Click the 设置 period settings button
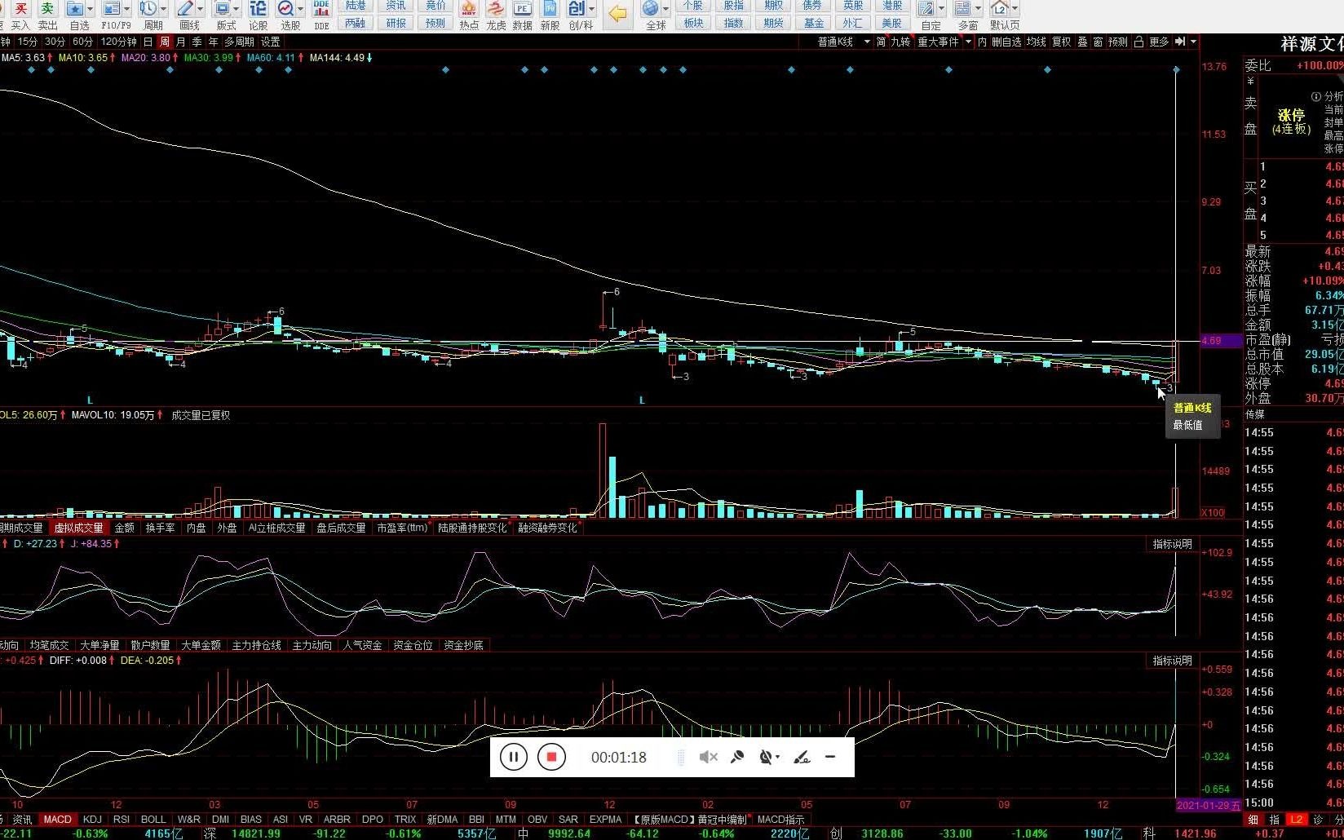Screen dimensions: 1344x840 pyautogui.click(x=270, y=42)
